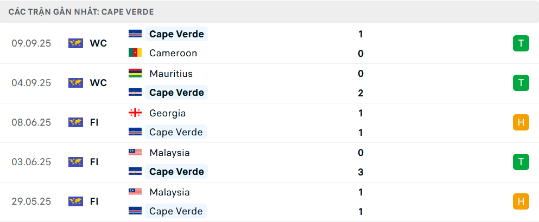This screenshot has width=539, height=222.
Task: Click Malaysia flag in 03.06.25 match
Action: (x=135, y=153)
